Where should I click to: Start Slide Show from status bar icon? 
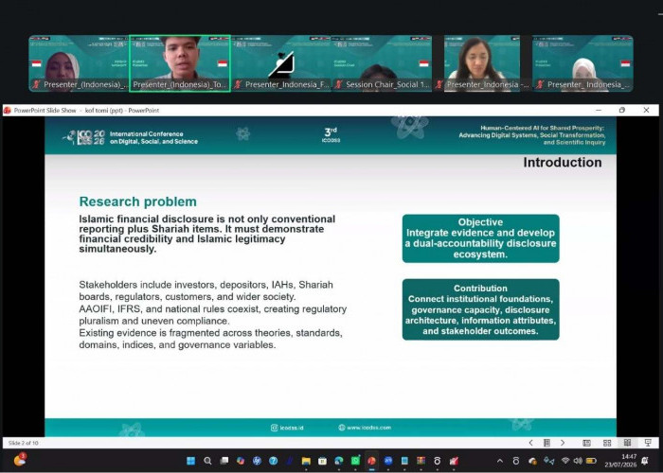(x=648, y=443)
